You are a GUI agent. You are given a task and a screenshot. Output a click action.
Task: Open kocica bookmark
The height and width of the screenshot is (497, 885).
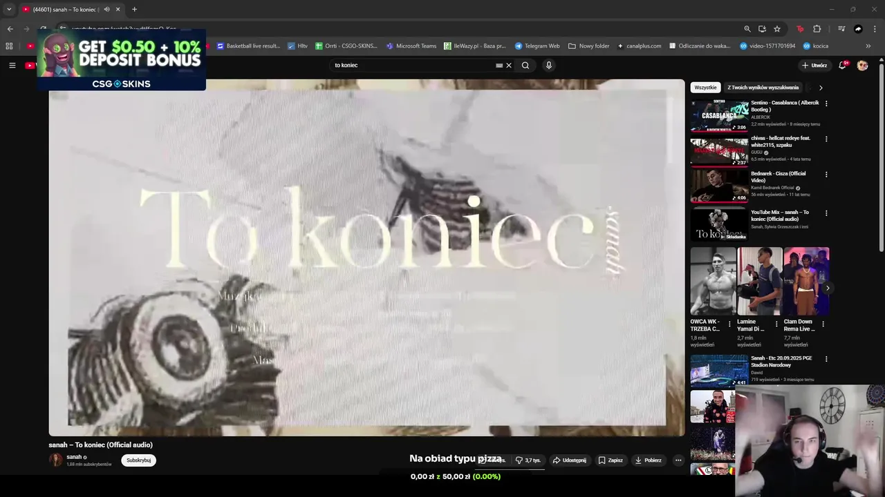(815, 46)
